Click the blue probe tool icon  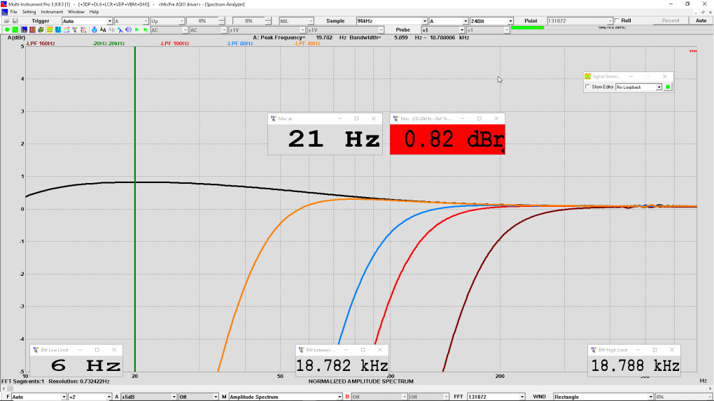tap(120, 30)
